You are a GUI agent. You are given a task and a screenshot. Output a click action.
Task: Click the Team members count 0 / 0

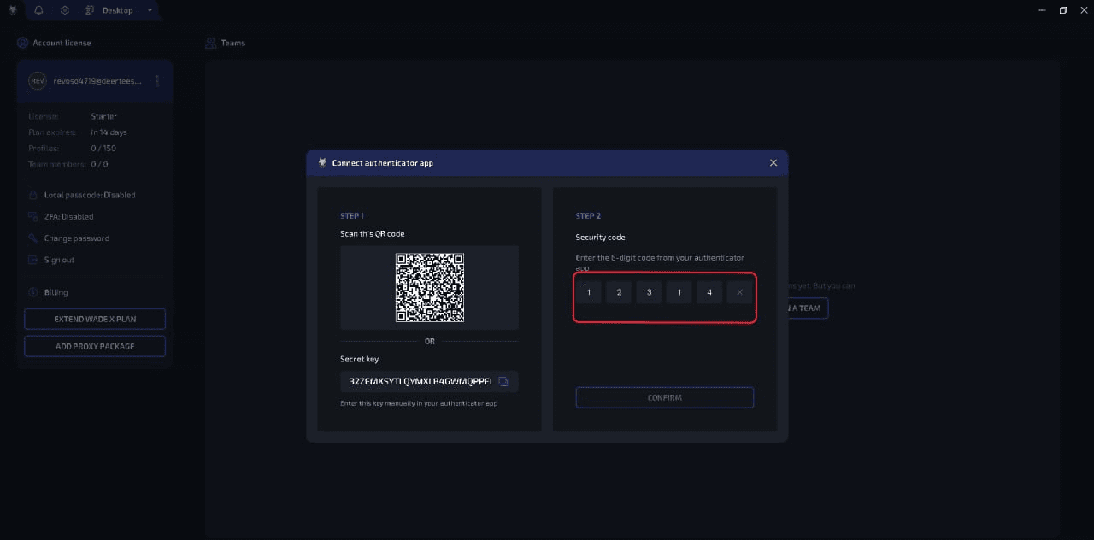pos(100,164)
